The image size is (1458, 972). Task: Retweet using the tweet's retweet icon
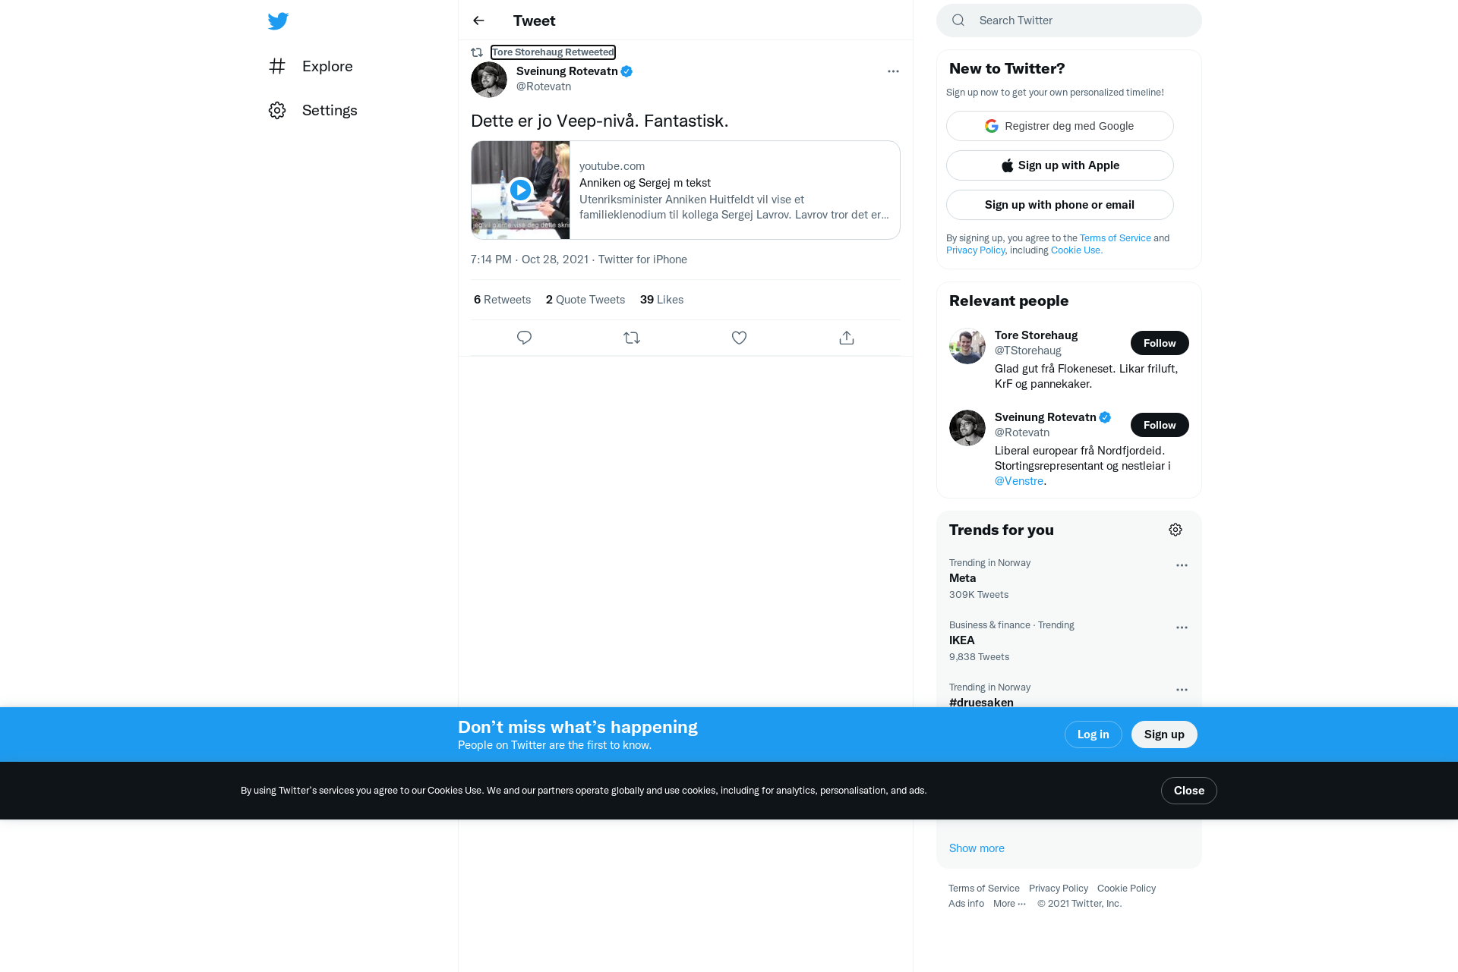point(632,338)
